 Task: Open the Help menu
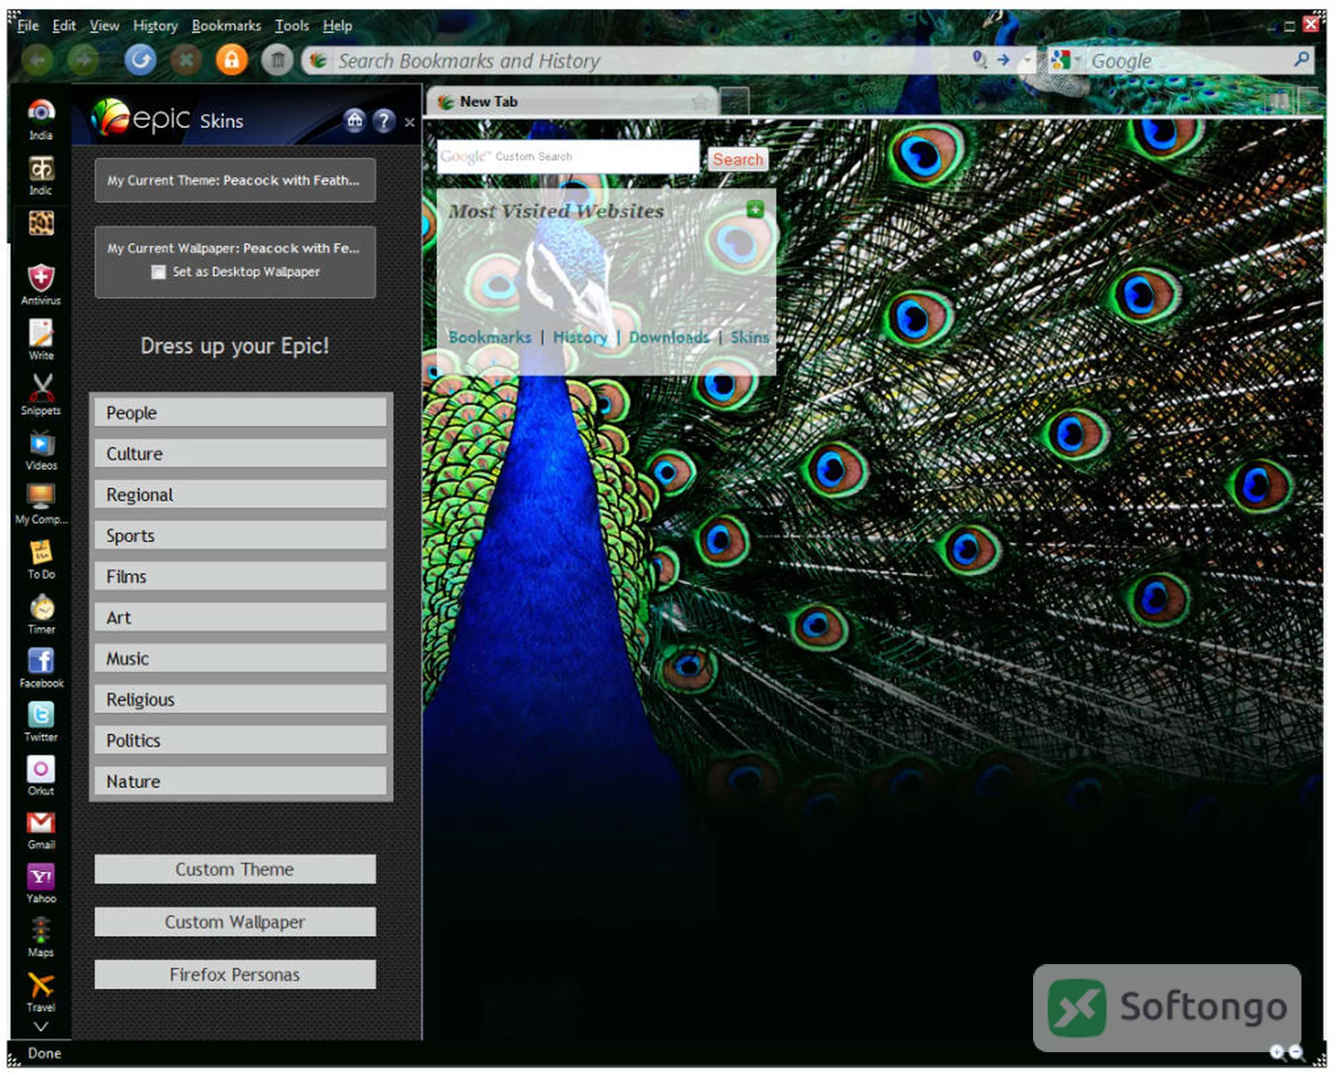tap(337, 26)
